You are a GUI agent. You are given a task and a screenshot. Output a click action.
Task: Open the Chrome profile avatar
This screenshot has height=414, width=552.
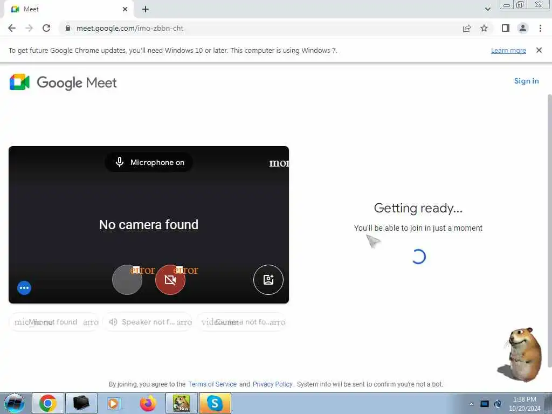tap(523, 28)
